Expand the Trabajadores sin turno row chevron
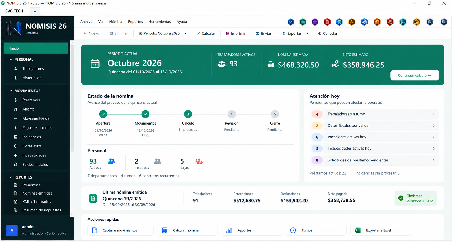This screenshot has height=242, width=452. 434,114
